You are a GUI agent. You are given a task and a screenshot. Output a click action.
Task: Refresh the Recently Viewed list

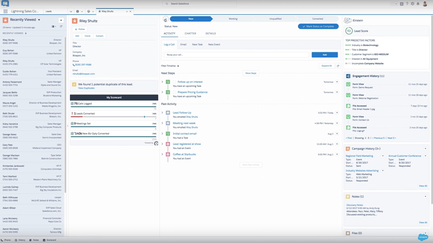(x=61, y=26)
